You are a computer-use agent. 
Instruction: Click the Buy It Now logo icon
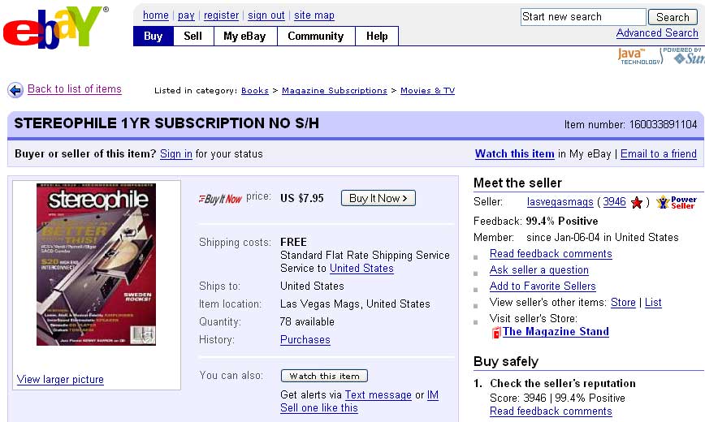tap(220, 199)
